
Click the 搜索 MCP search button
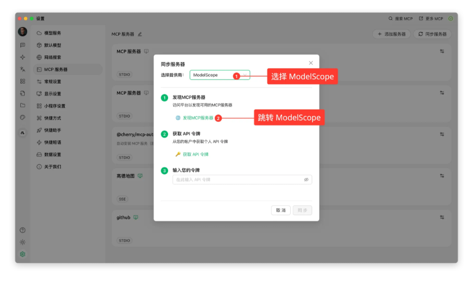[x=400, y=18]
